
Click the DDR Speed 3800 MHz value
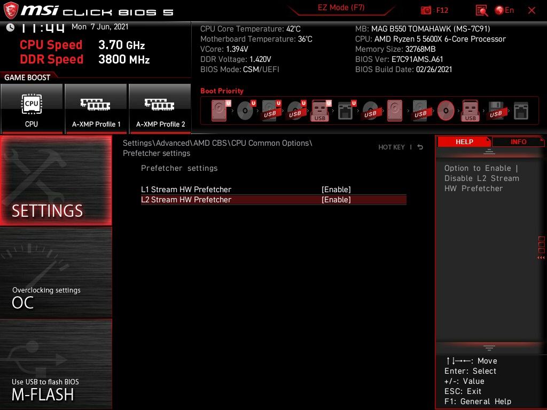(124, 59)
